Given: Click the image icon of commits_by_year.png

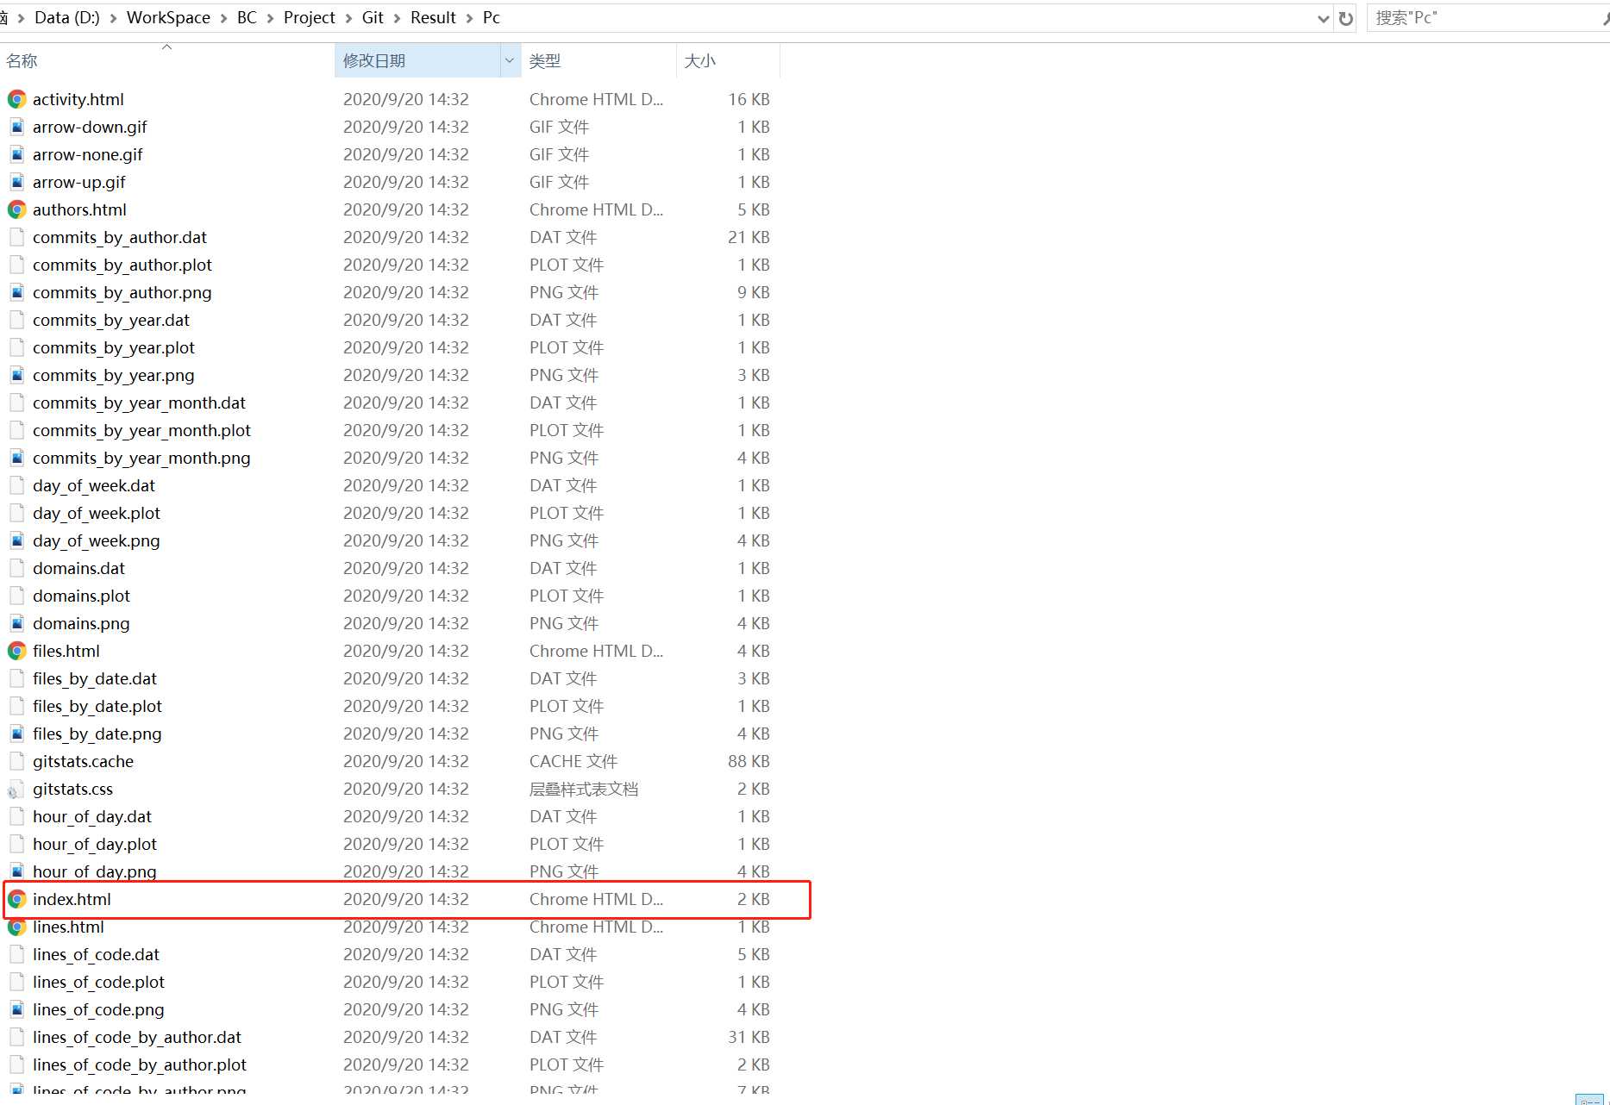Looking at the screenshot, I should click(x=16, y=375).
